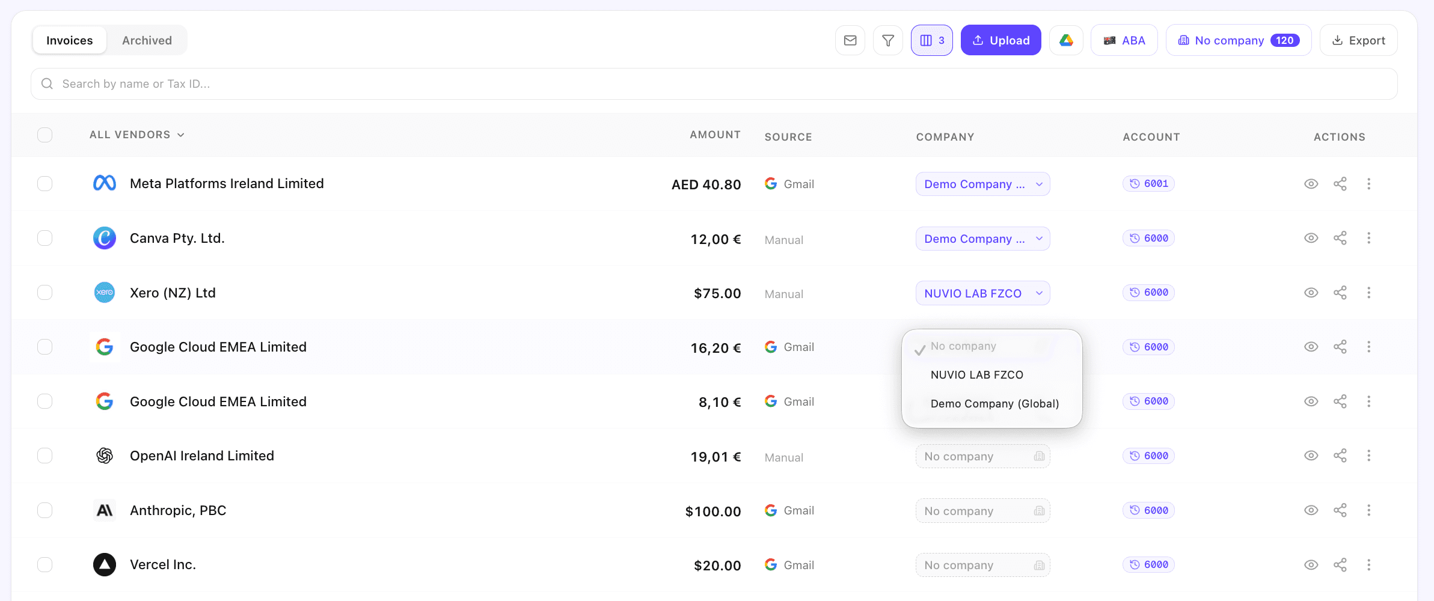Image resolution: width=1434 pixels, height=601 pixels.
Task: Open more options for 16,20 € Google Cloud row
Action: coord(1369,347)
